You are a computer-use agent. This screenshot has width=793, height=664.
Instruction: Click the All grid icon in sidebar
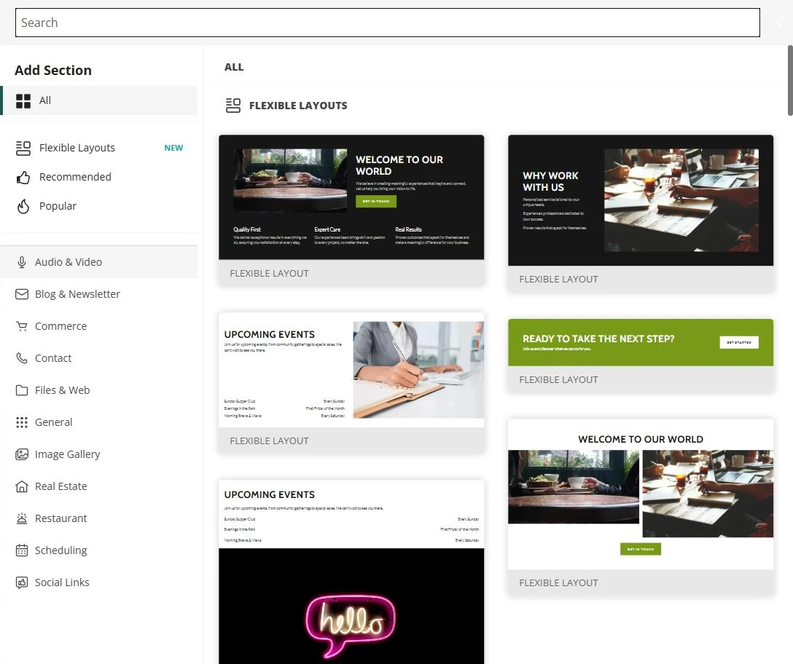23,100
